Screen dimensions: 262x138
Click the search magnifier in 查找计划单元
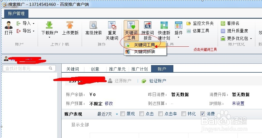pos(50,68)
